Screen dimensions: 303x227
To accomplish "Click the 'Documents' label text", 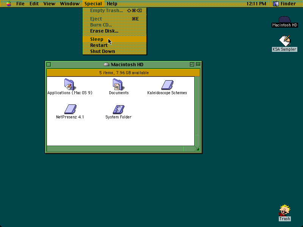I will click(119, 93).
